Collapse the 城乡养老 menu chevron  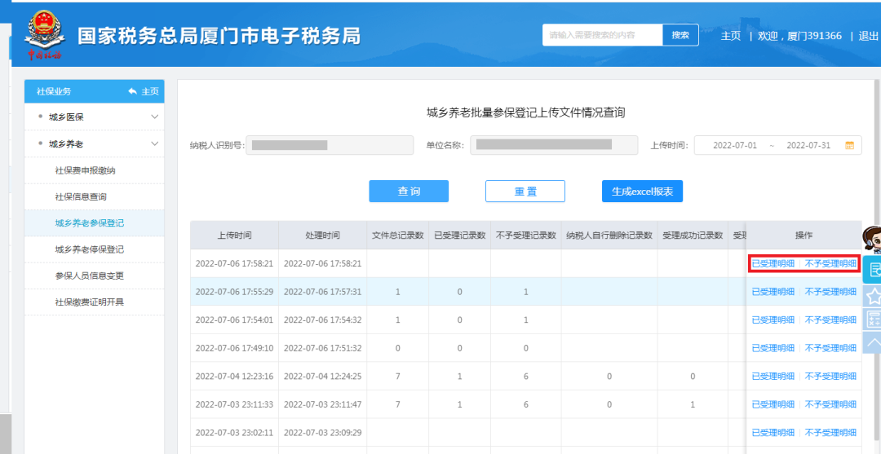[155, 143]
